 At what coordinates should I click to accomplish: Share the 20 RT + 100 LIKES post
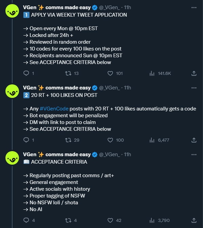(194, 140)
